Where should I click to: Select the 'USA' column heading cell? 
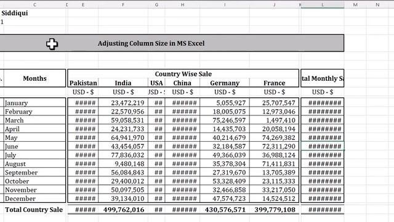click(x=156, y=83)
